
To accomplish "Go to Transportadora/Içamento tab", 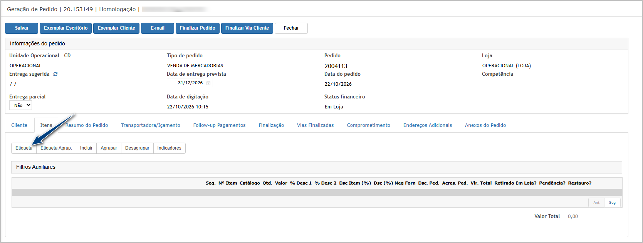I will click(151, 125).
